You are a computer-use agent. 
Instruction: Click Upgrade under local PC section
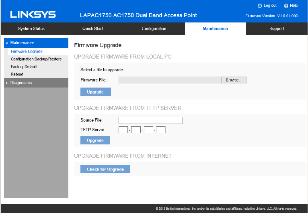click(x=95, y=92)
